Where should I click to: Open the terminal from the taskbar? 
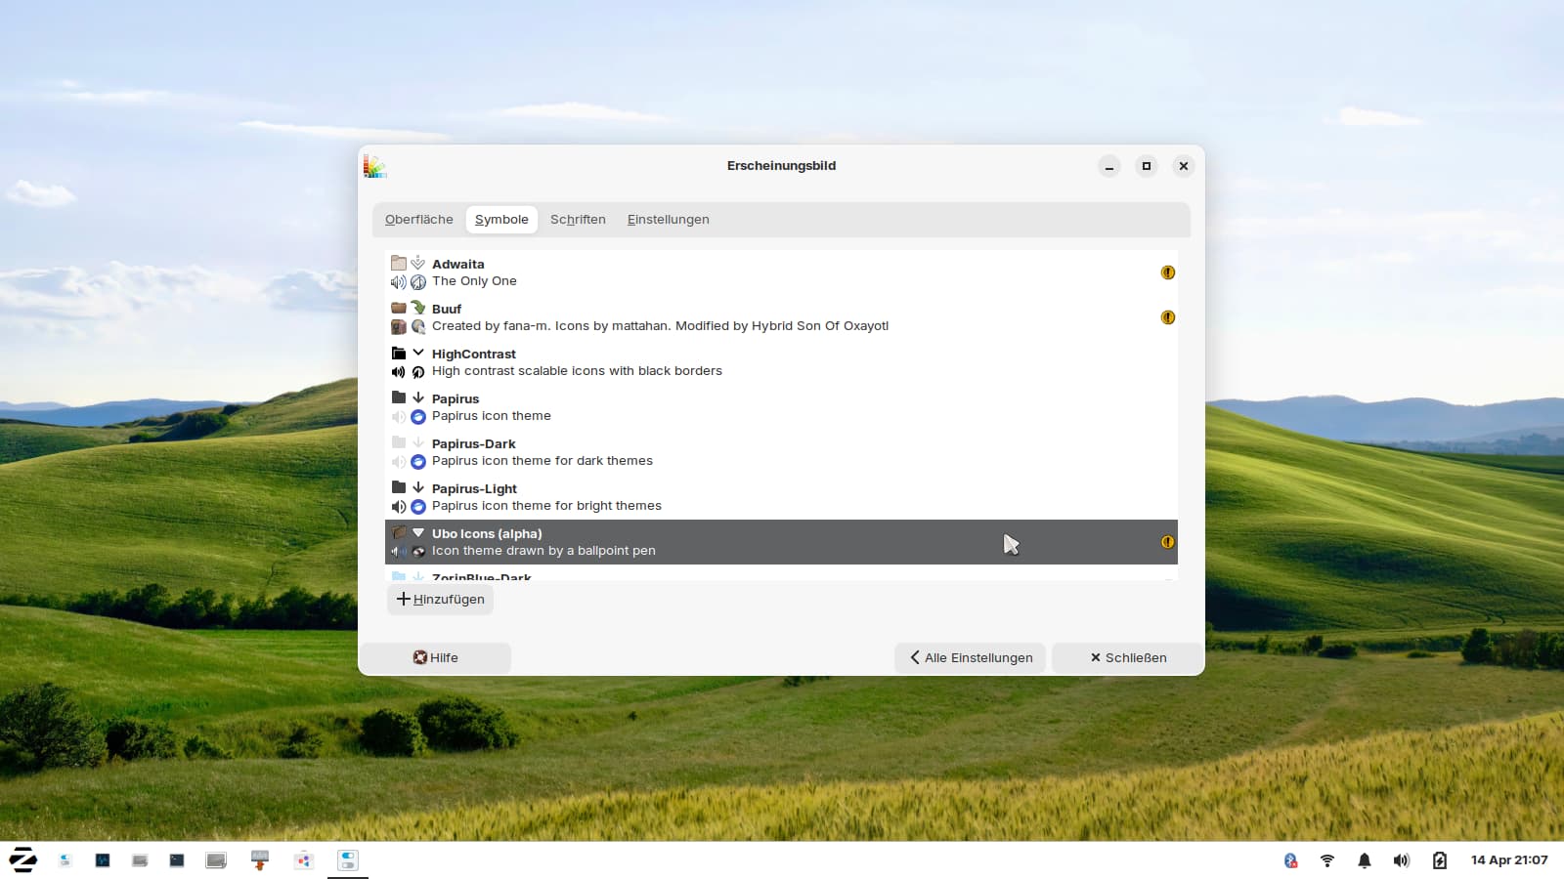tap(177, 860)
